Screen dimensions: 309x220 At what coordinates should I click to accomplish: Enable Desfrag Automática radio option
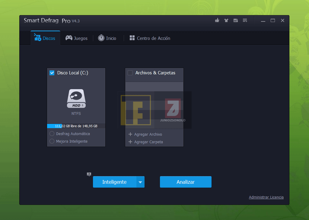[52, 134]
